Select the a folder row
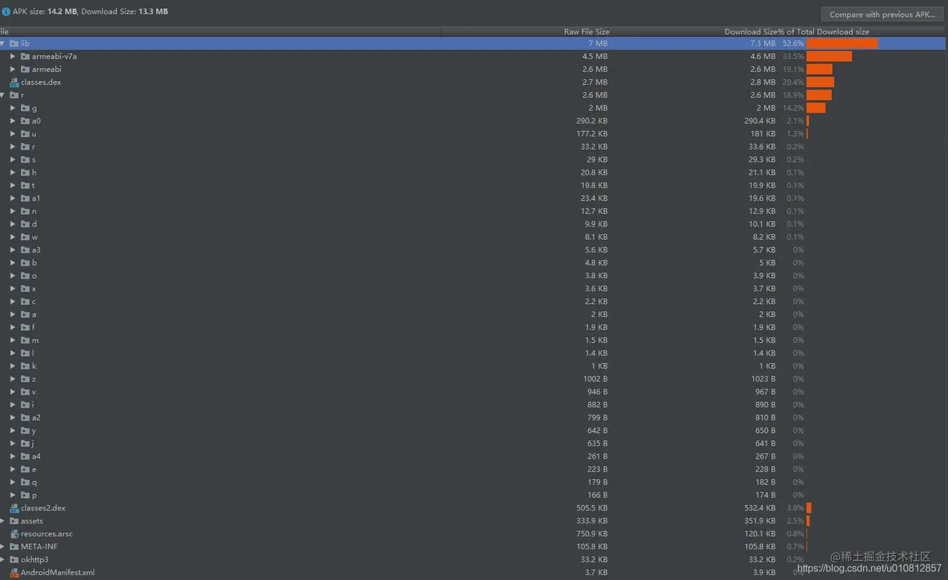Image resolution: width=948 pixels, height=580 pixels. [474, 314]
